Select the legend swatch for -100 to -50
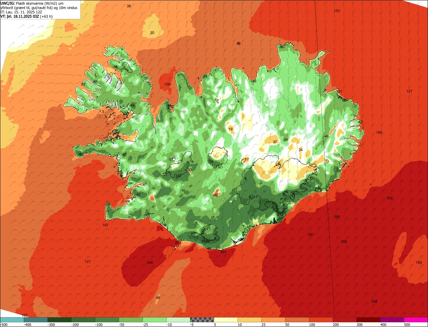 (x=107, y=320)
